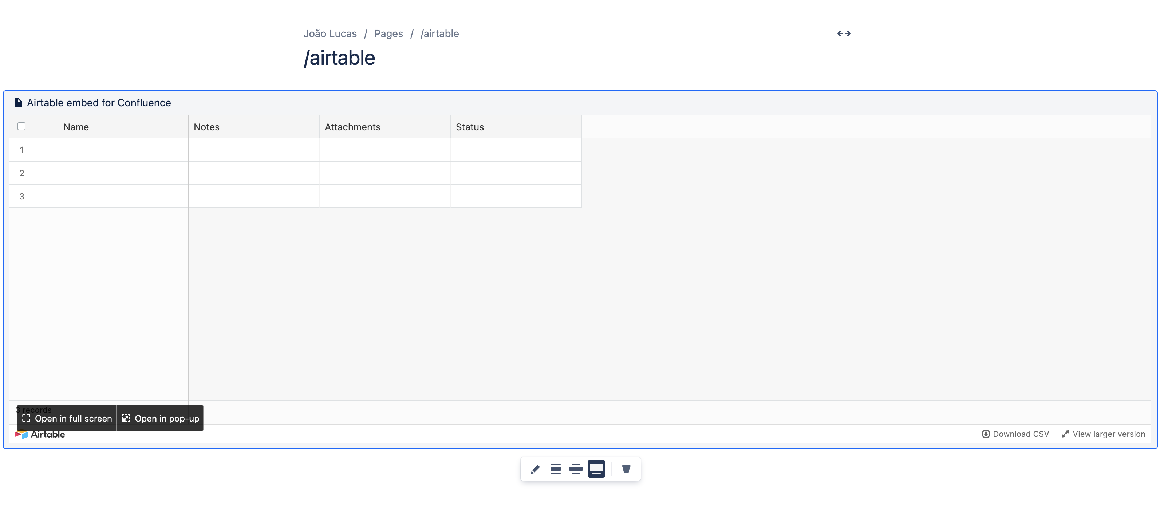Tick the select-all checkbox in the table header
Screen dimensions: 1160x506
point(21,127)
